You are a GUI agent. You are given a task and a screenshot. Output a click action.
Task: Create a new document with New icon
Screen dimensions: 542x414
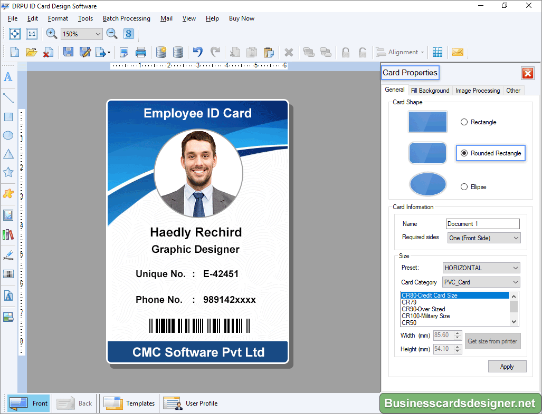pyautogui.click(x=15, y=52)
